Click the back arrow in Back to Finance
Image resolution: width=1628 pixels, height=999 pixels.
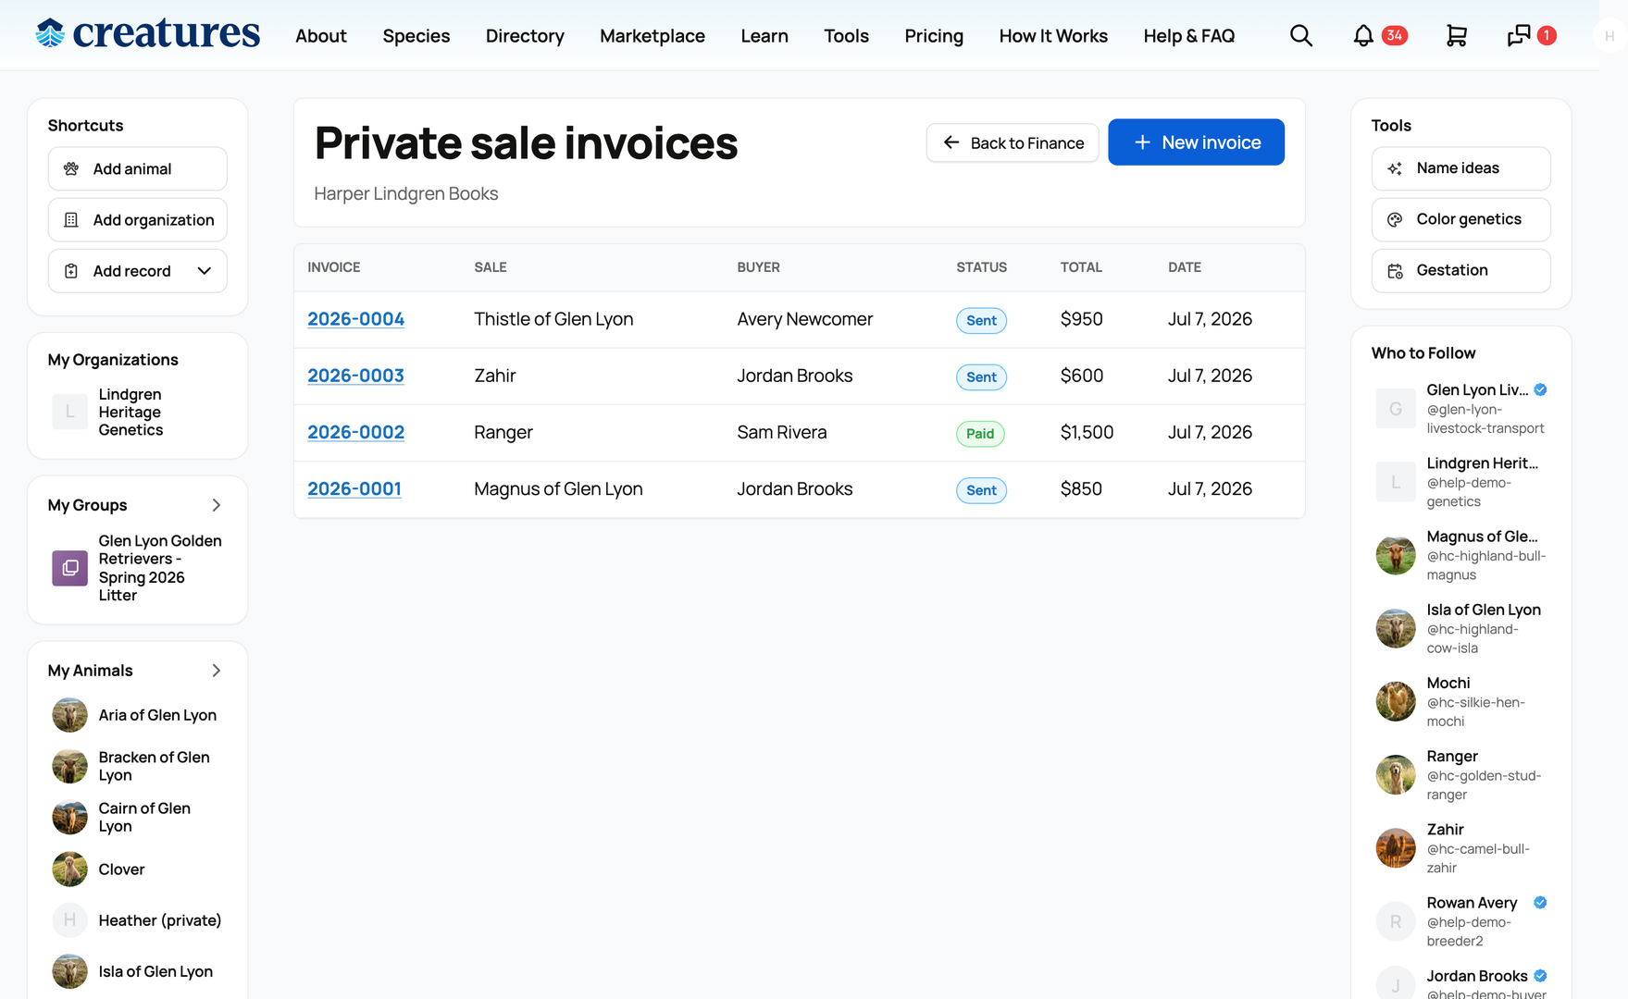click(951, 142)
